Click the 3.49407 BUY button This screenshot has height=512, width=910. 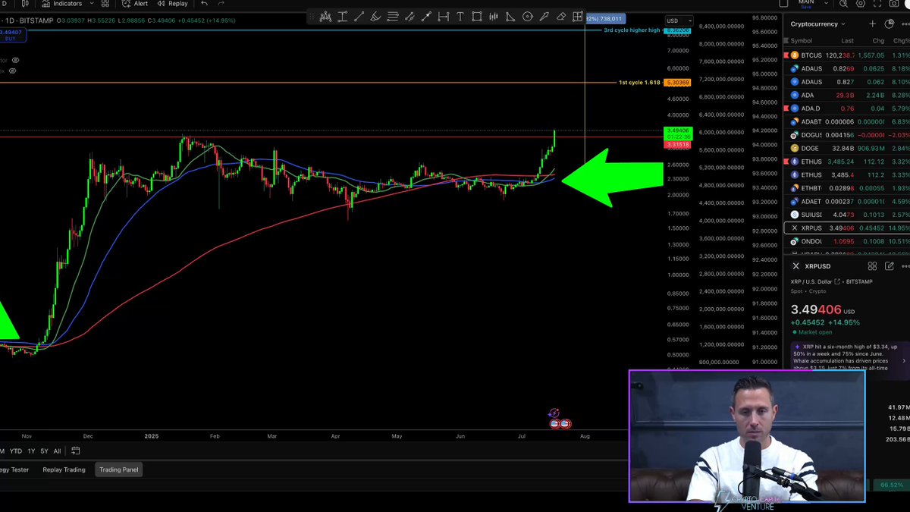(x=11, y=35)
